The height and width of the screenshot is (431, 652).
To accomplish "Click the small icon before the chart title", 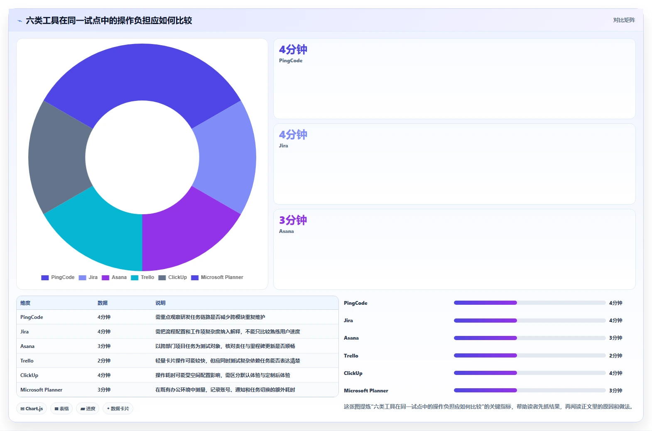I will (x=20, y=21).
